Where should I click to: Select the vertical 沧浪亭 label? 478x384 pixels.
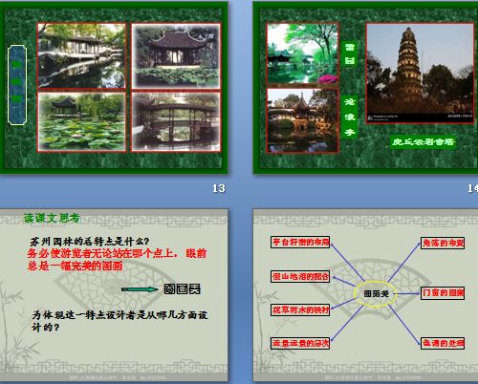click(350, 117)
